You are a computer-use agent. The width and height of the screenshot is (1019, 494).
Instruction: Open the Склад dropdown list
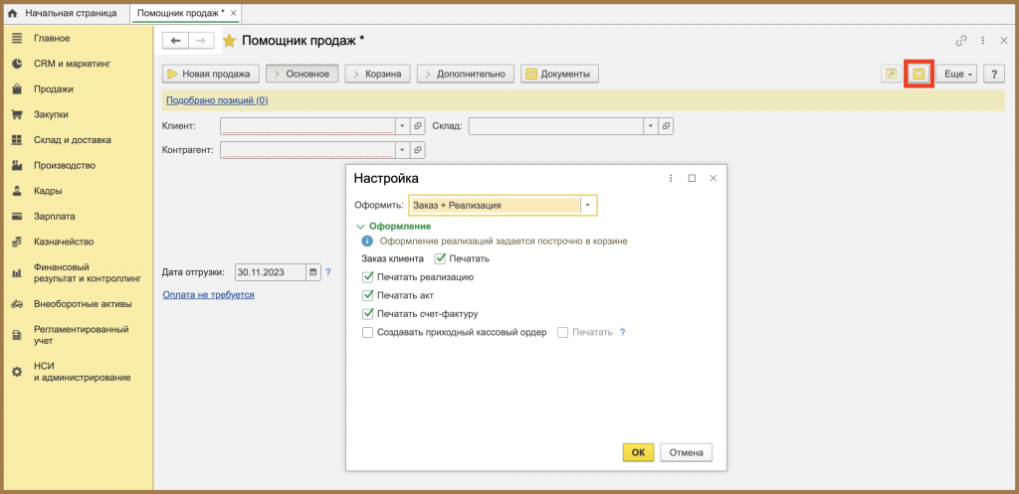coord(651,126)
